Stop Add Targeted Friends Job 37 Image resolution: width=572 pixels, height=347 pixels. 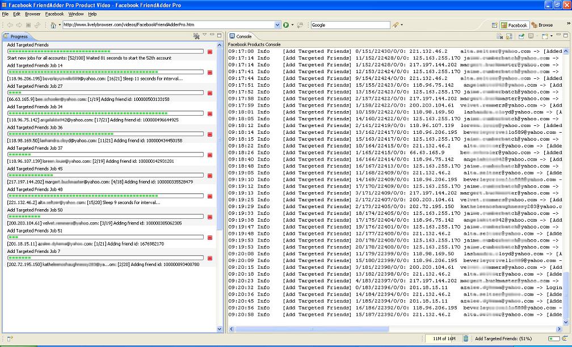tap(210, 155)
